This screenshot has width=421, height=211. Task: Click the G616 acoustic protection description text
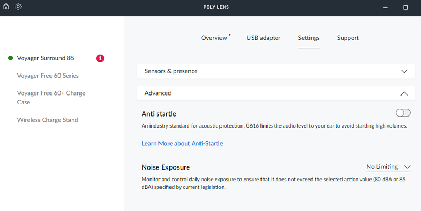pyautogui.click(x=274, y=126)
